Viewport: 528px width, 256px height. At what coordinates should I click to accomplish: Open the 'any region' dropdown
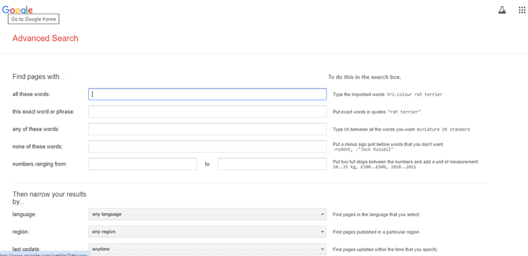(x=207, y=232)
